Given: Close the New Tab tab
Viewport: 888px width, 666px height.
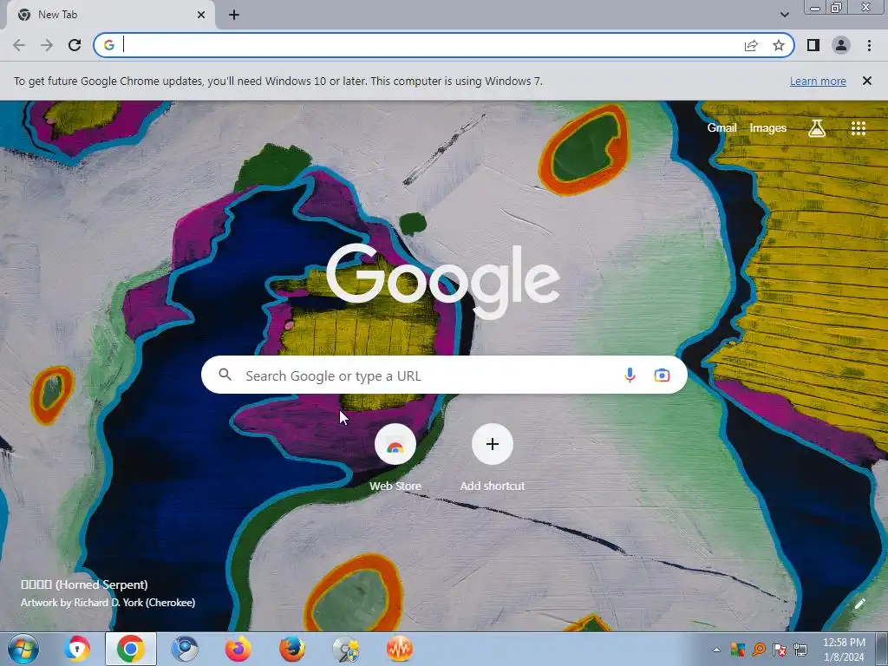Looking at the screenshot, I should coord(201,15).
